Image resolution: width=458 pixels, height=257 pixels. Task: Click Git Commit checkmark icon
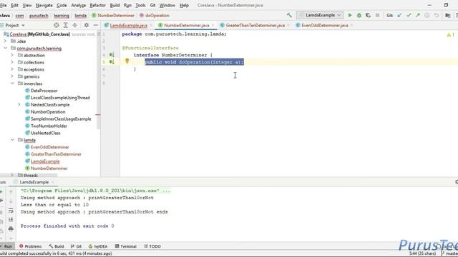click(409, 15)
